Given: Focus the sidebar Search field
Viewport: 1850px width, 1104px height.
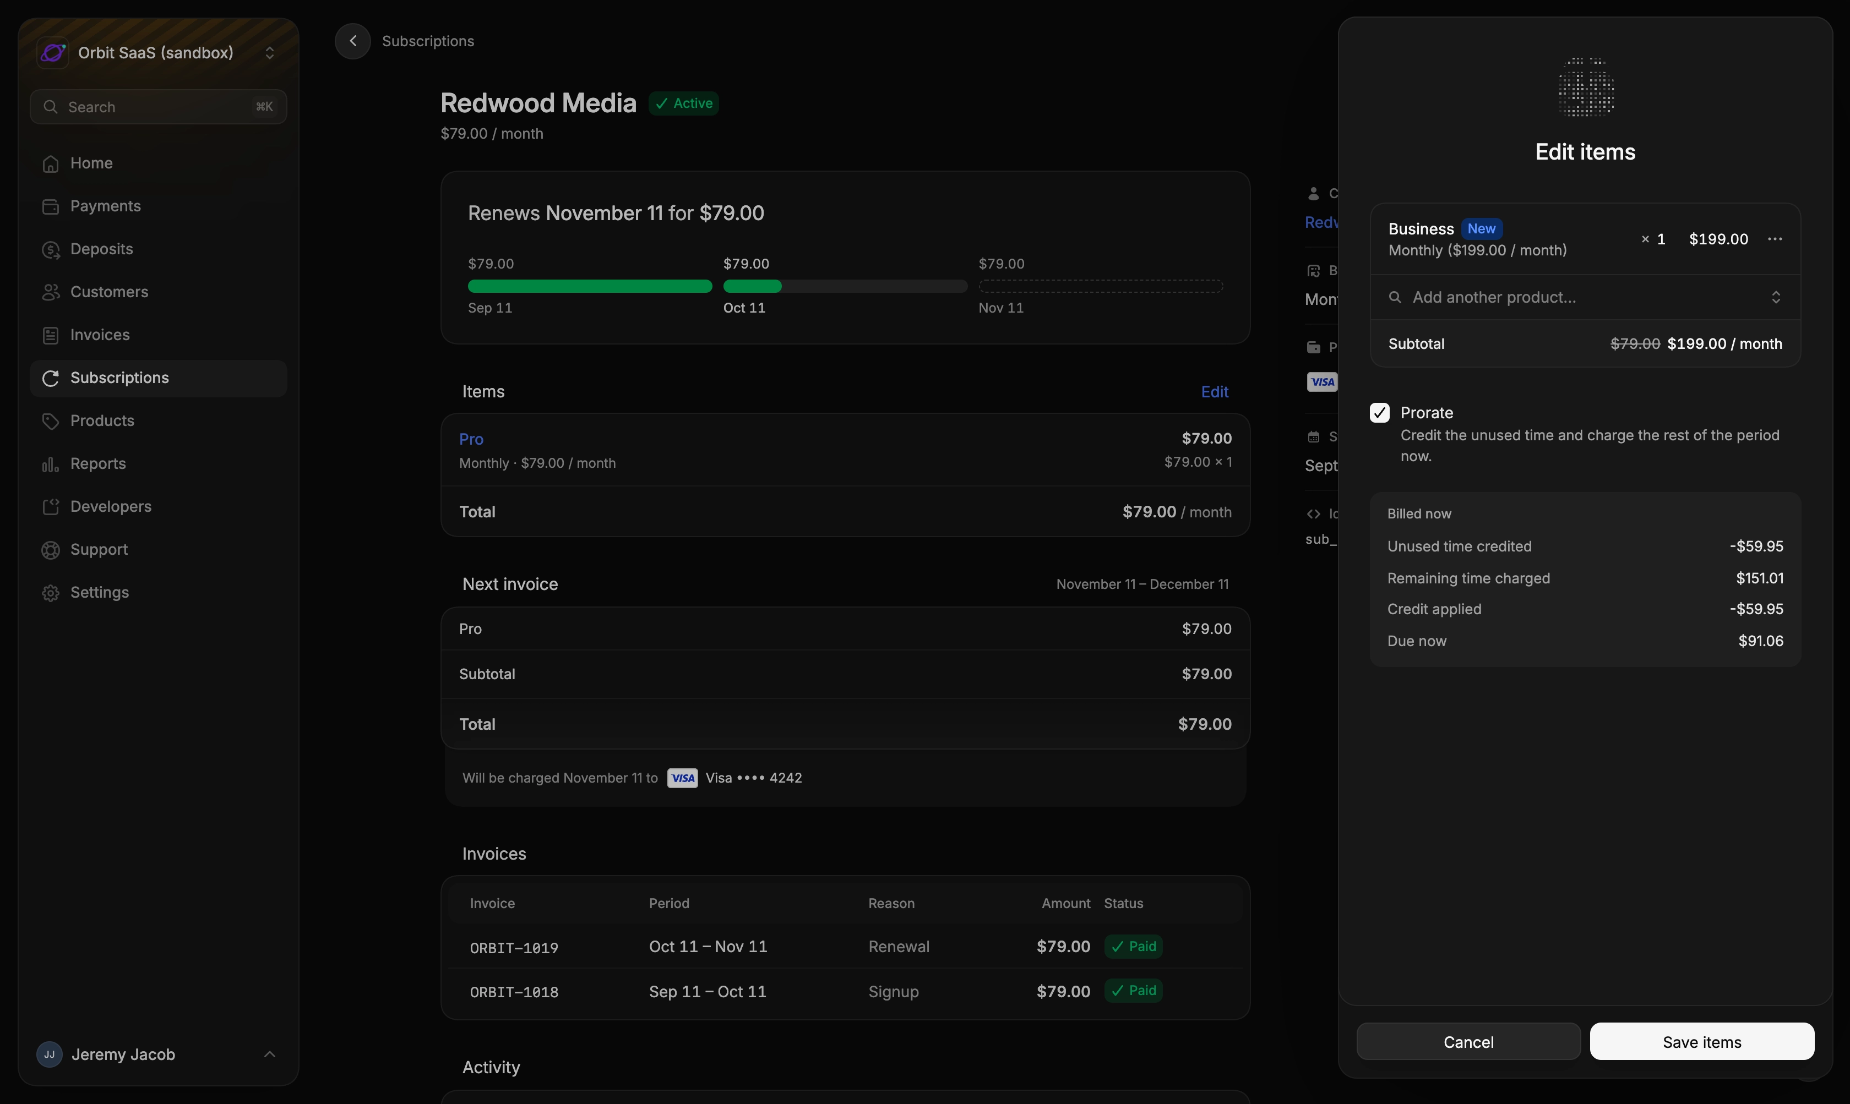Looking at the screenshot, I should (x=159, y=107).
